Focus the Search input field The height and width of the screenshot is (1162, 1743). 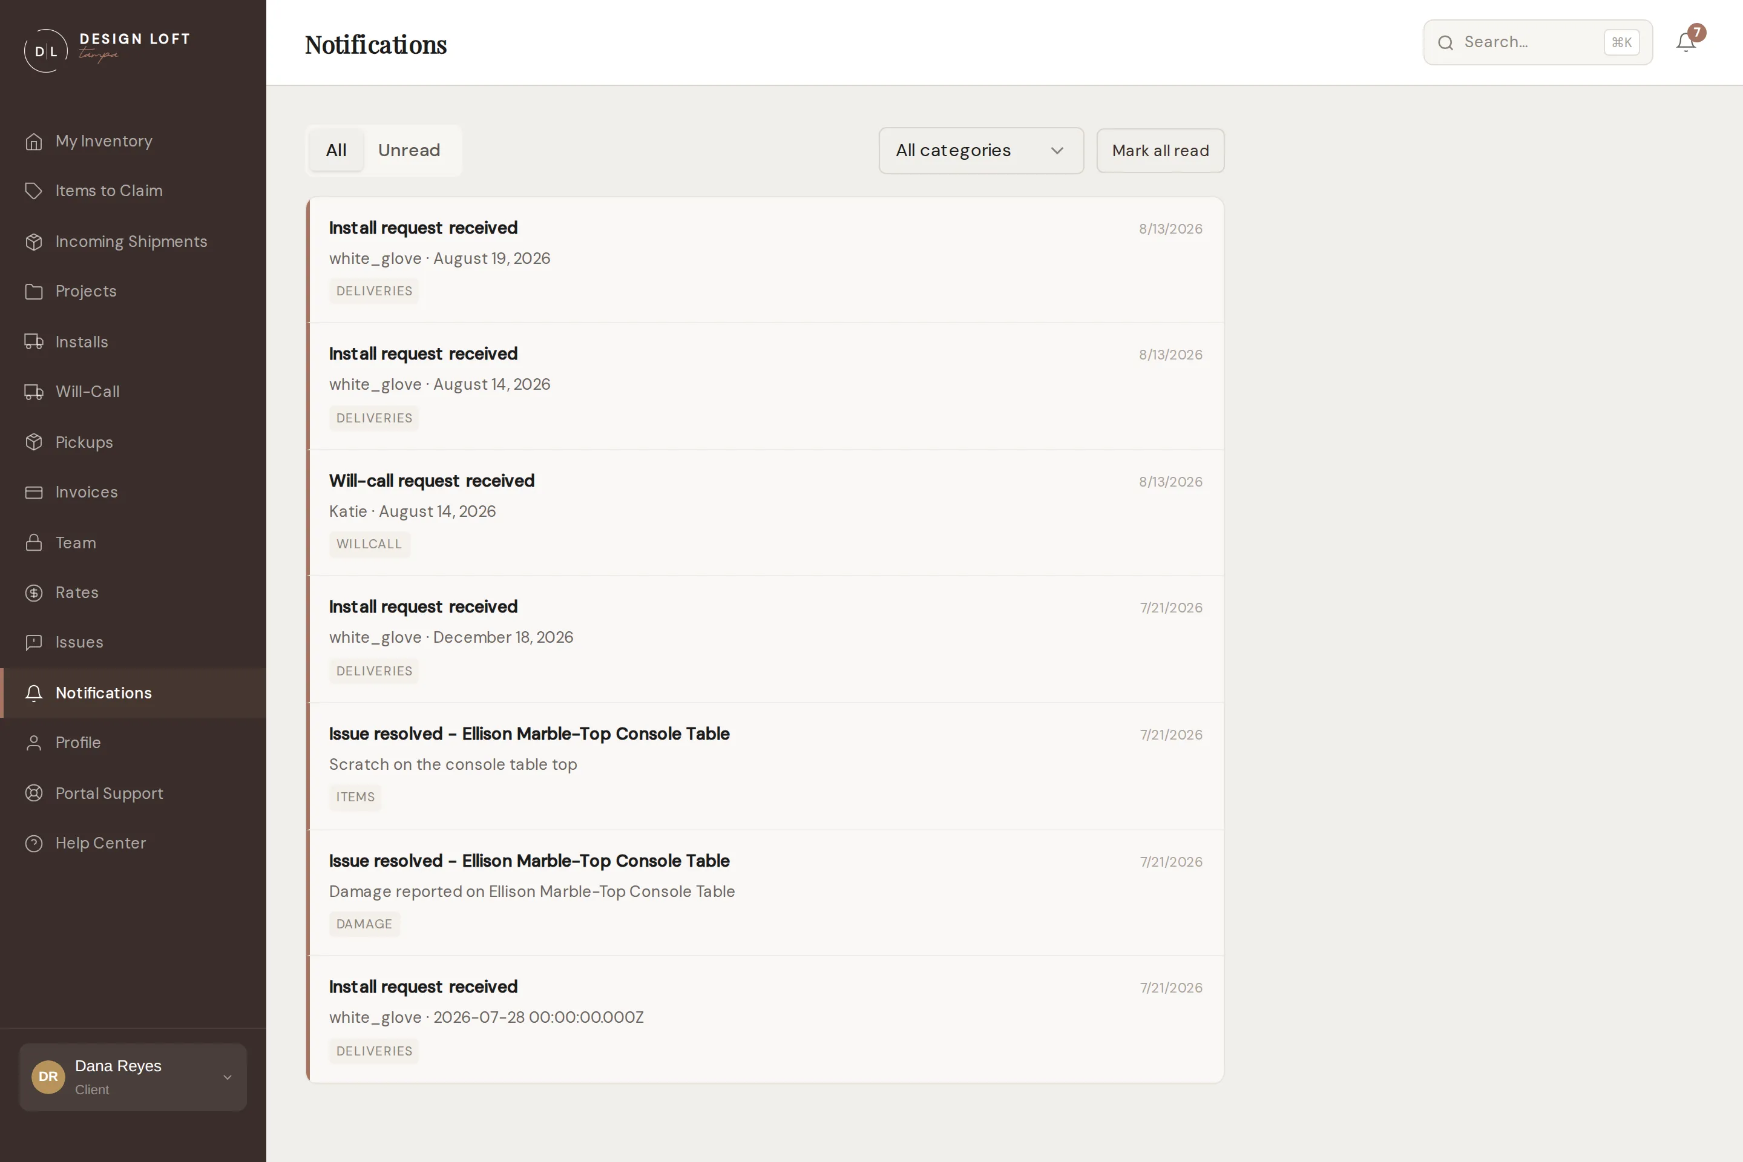pos(1538,42)
